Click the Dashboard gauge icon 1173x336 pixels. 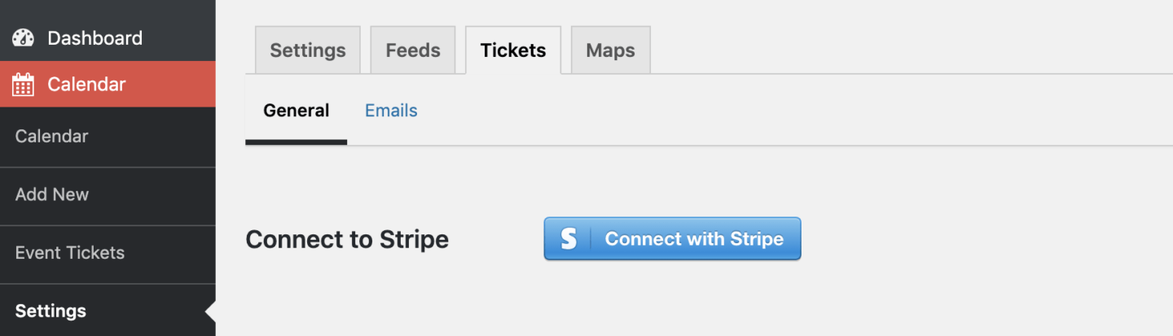point(23,38)
